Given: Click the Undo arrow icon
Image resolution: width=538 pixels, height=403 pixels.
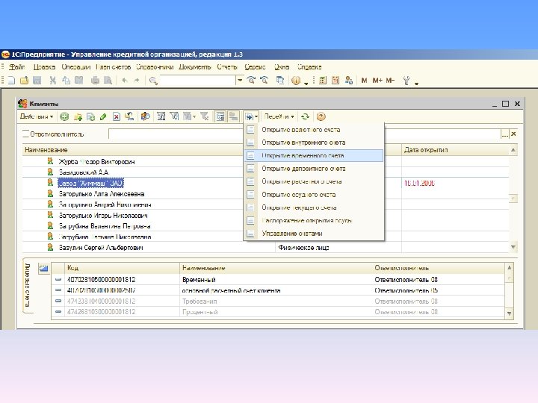Looking at the screenshot, I should click(125, 80).
